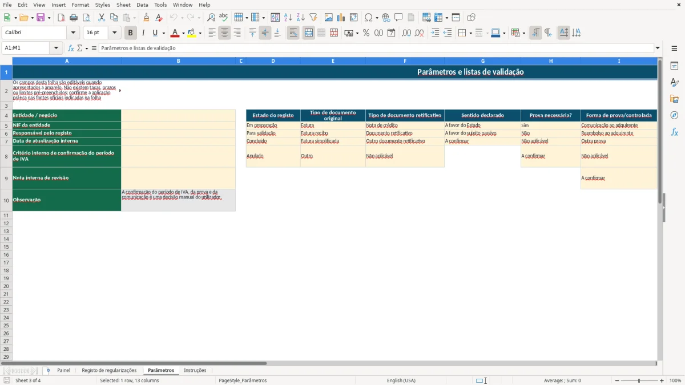Viewport: 685px width, 385px height.
Task: Apply the red font color
Action: [175, 33]
